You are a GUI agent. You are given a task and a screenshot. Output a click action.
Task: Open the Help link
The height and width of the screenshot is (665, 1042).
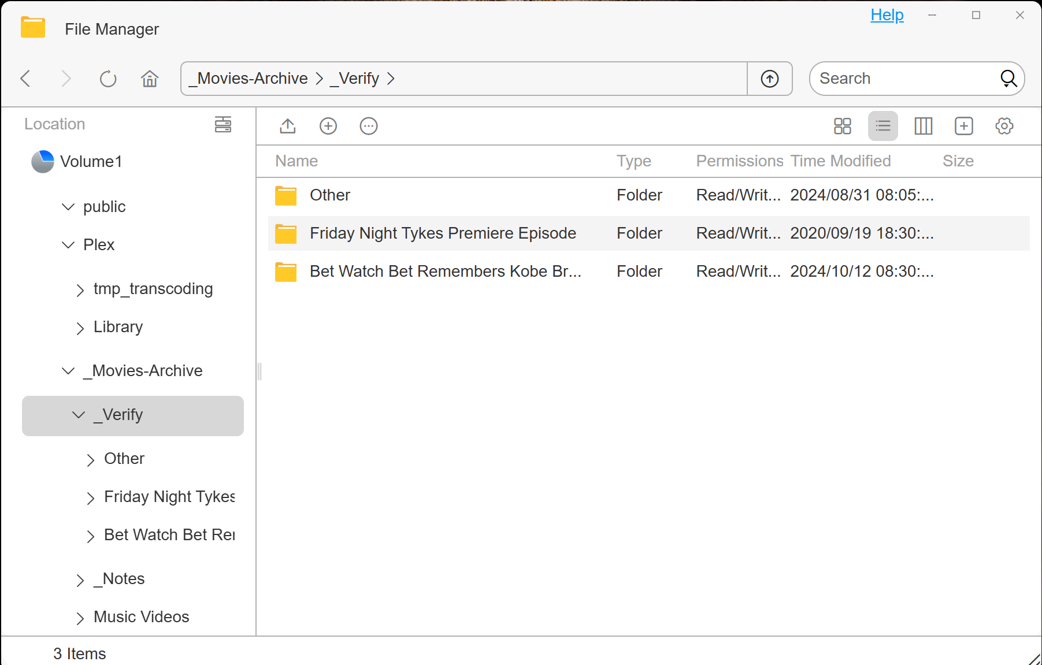click(887, 15)
